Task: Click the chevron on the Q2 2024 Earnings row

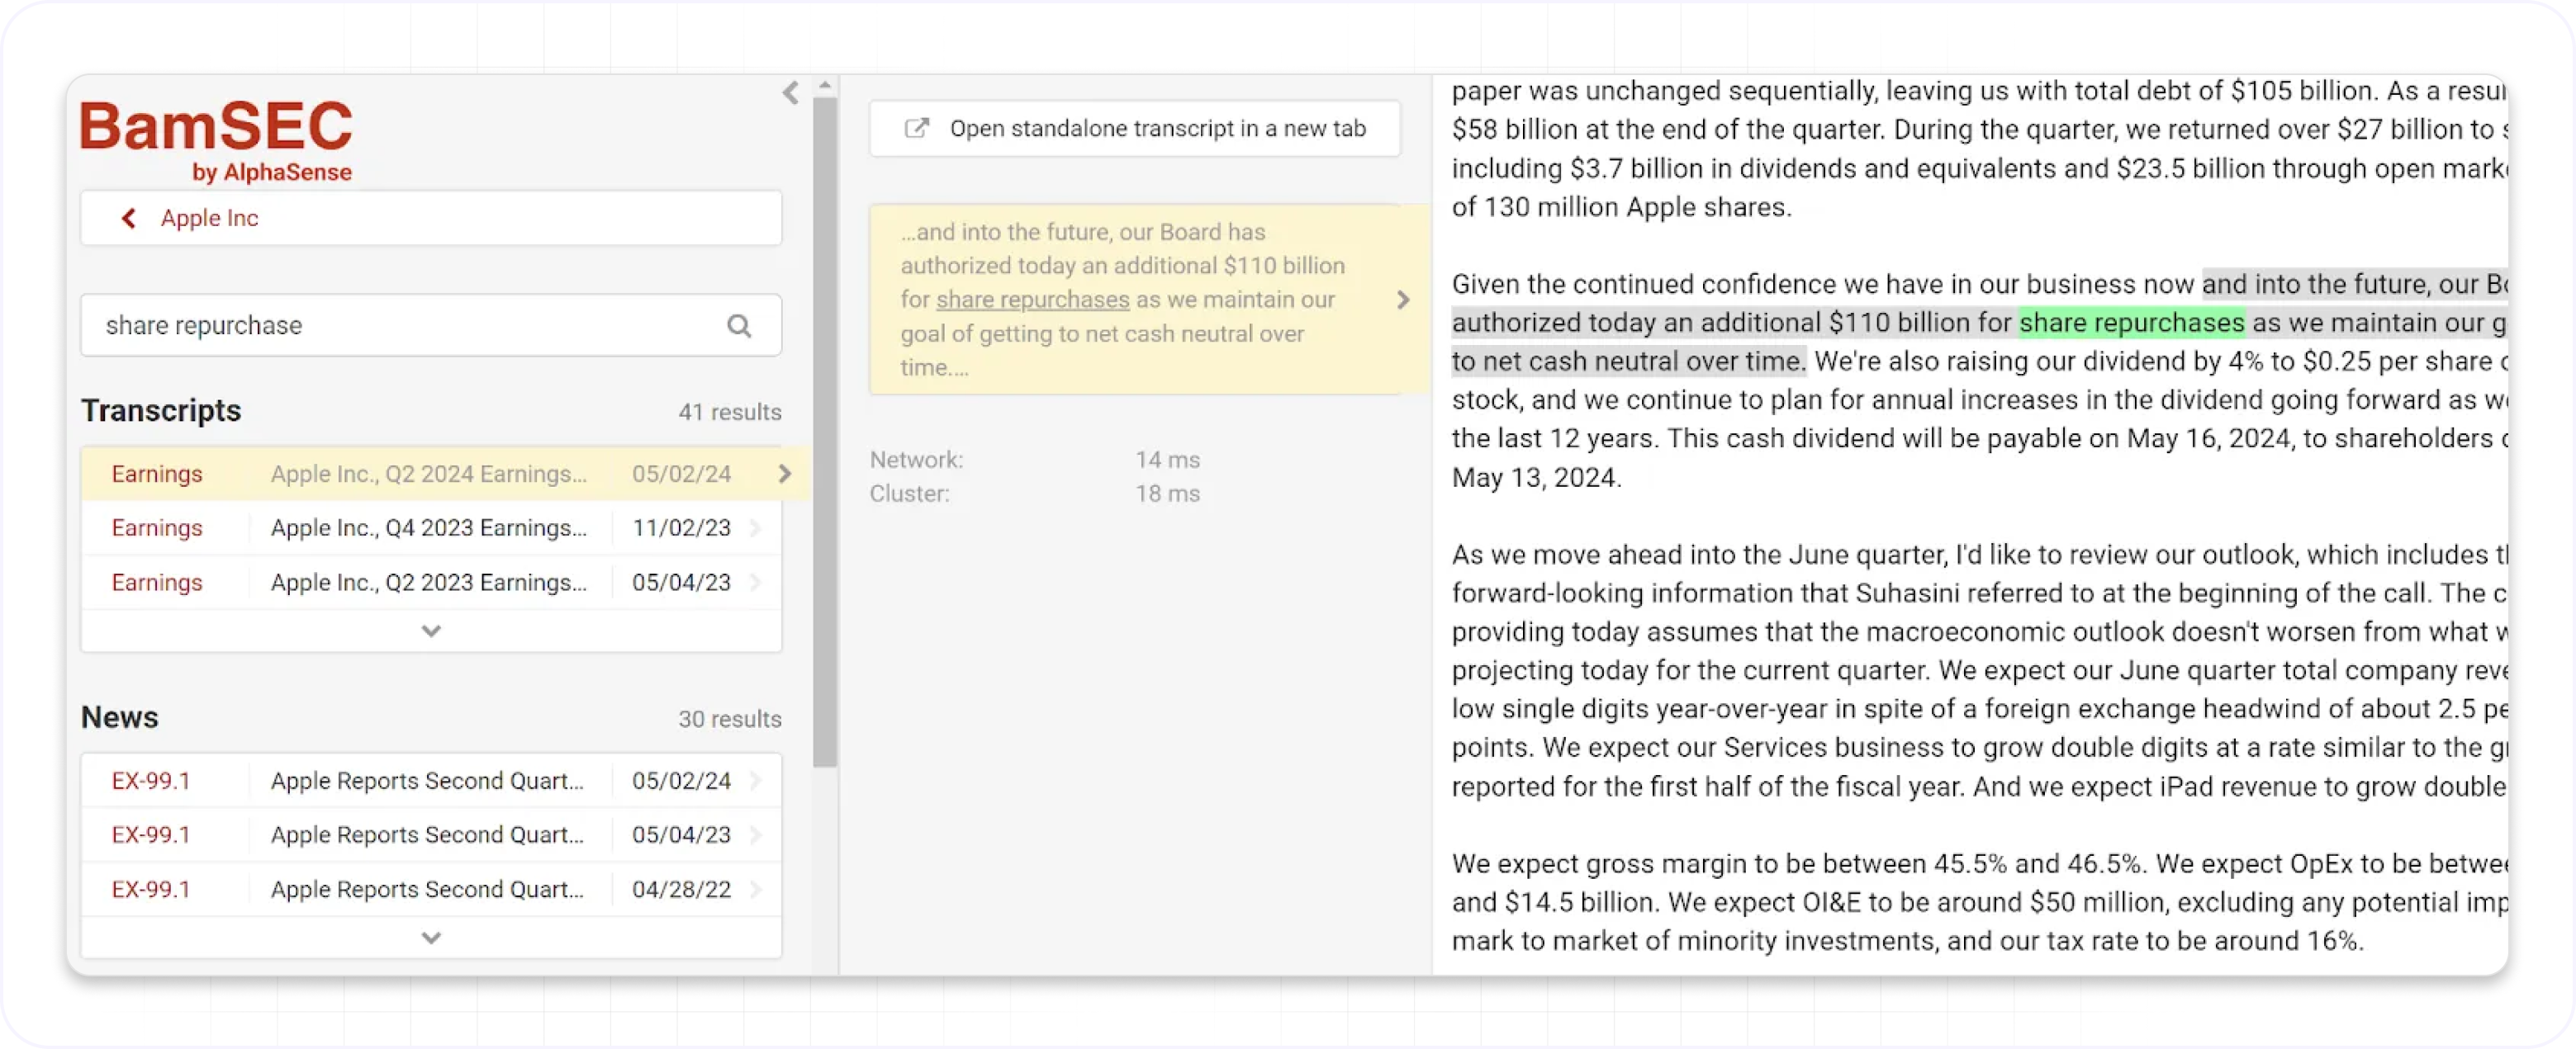Action: 785,474
